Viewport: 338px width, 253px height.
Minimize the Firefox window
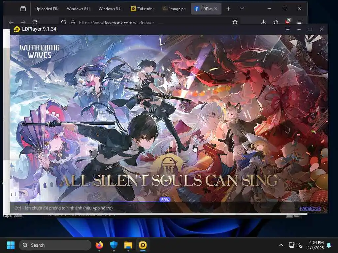pyautogui.click(x=269, y=9)
